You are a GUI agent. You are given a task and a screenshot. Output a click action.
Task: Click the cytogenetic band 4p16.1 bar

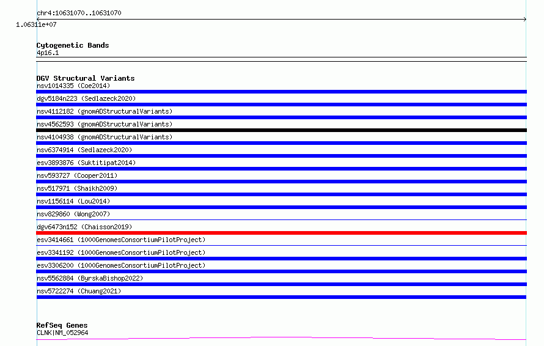coord(281,59)
